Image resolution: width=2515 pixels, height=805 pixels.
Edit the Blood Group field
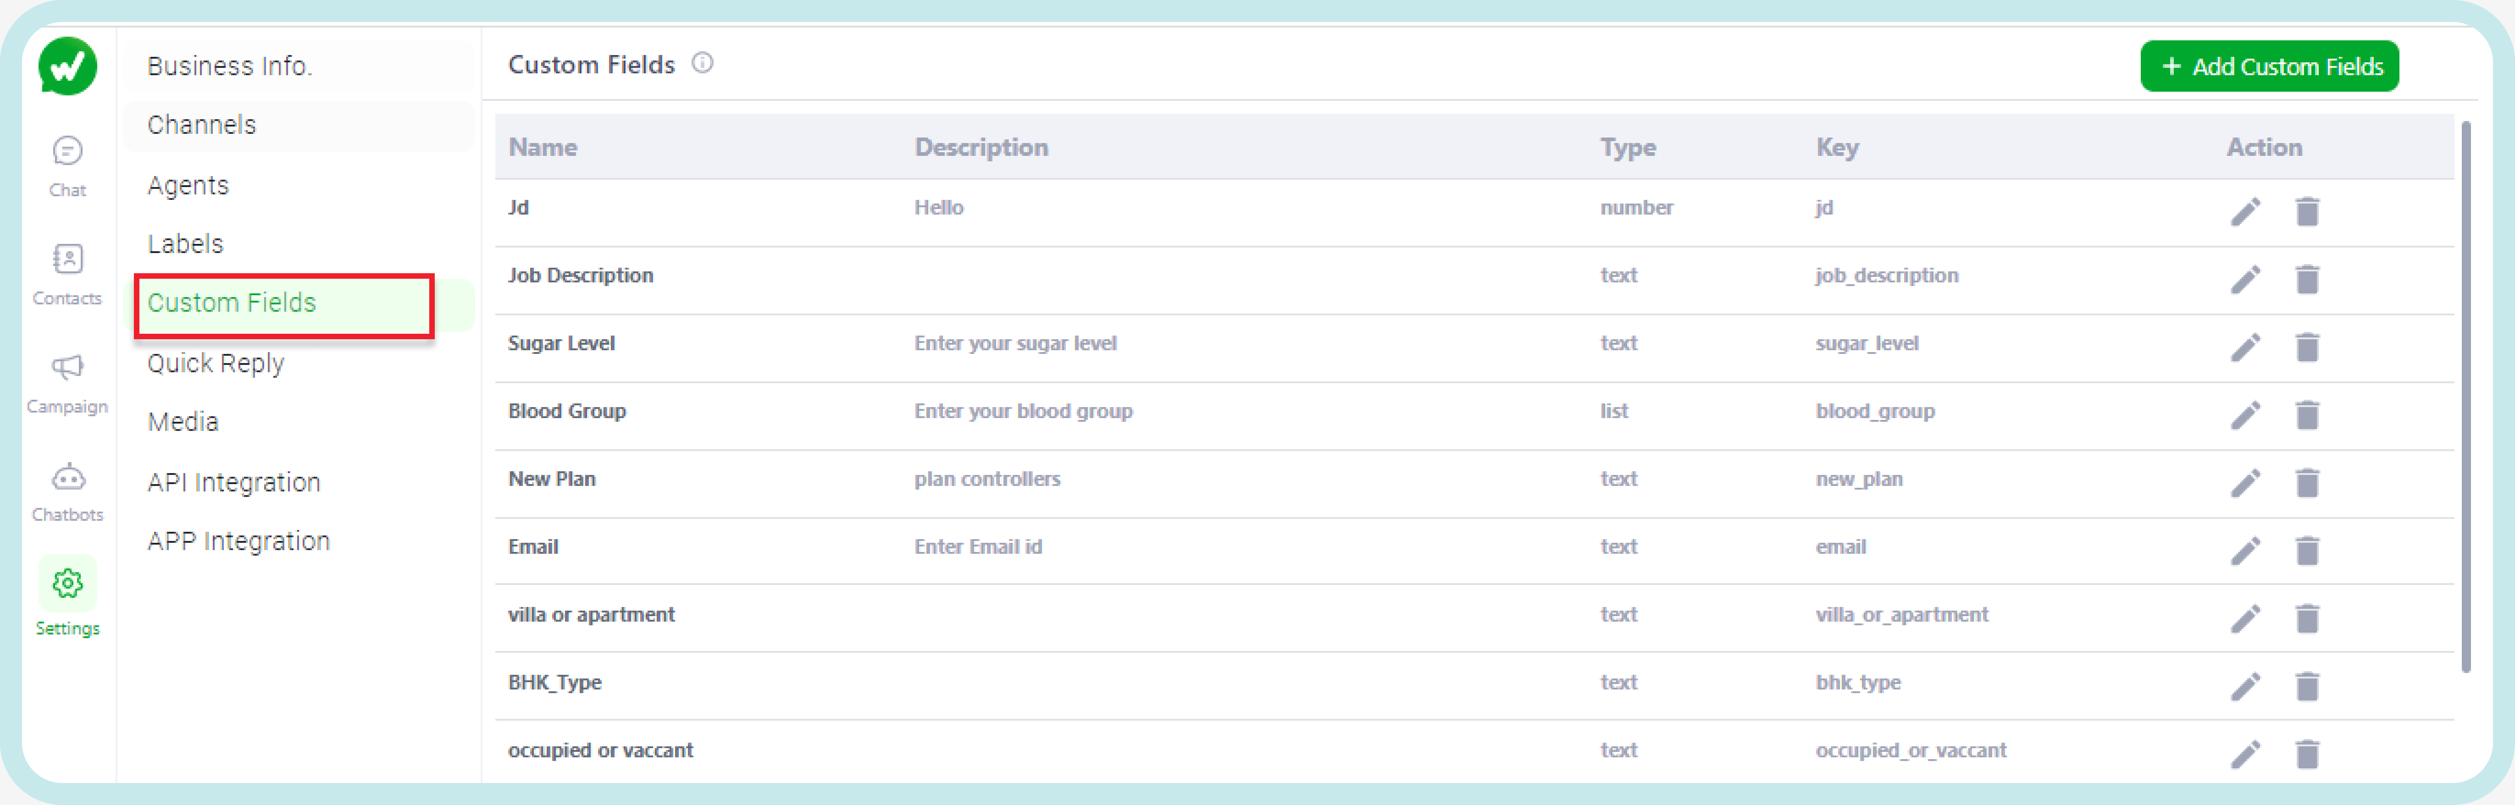tap(2245, 415)
